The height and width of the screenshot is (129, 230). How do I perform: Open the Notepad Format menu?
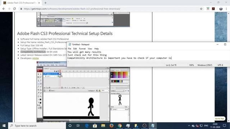(x=82, y=49)
